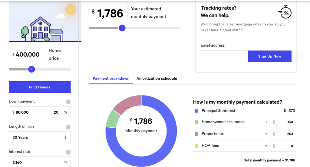Screen dimensions: 310x167
Task: Click the Down payment percent field
Action: [58, 112]
